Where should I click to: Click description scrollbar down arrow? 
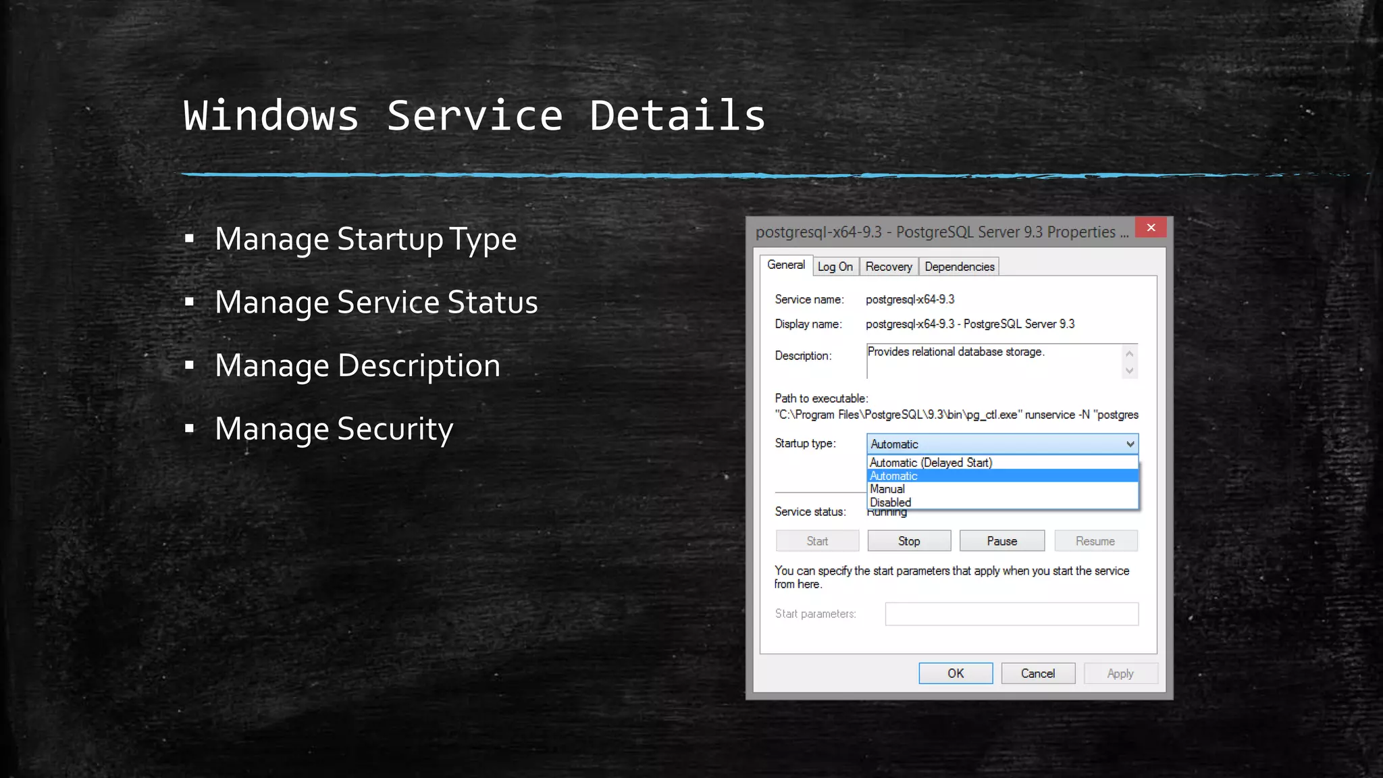point(1129,370)
